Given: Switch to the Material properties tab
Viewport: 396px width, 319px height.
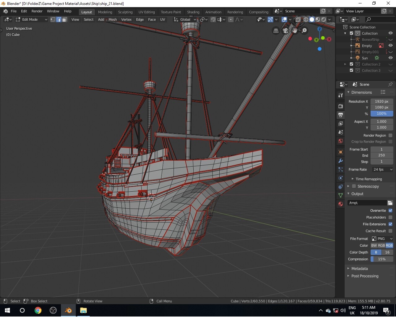Looking at the screenshot, I should point(341,204).
